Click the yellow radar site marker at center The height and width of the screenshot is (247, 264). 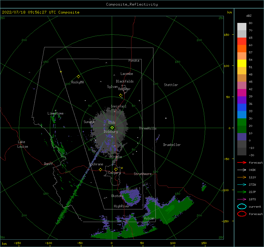[x=112, y=128]
